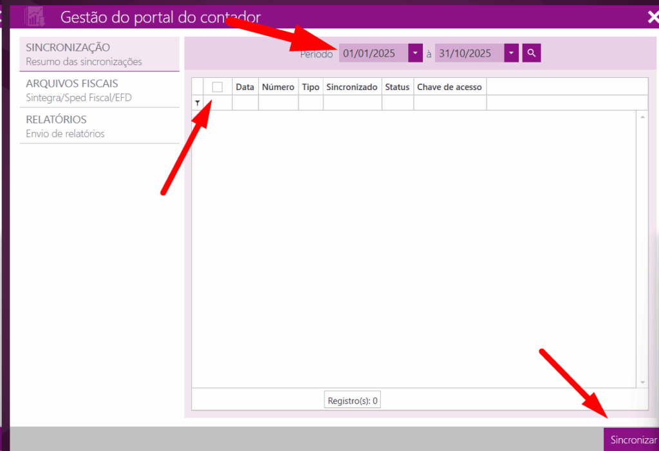Expand the end date 31/10/2025 dropdown arrow

tap(511, 53)
